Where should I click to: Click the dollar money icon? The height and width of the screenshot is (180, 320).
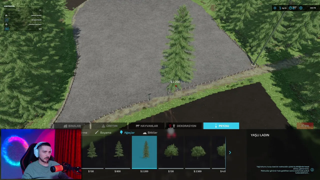pos(301,8)
